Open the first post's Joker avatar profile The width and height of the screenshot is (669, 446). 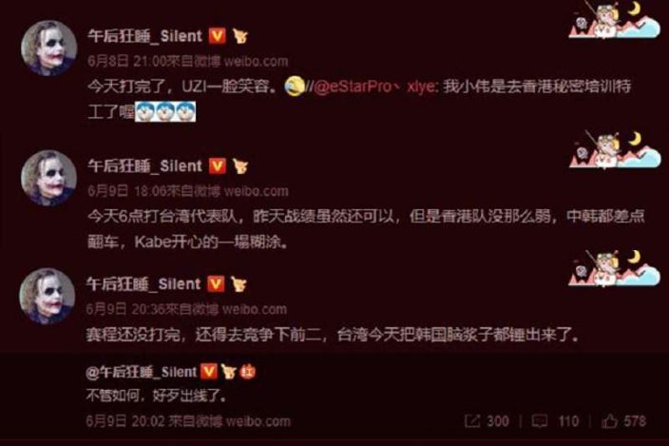click(49, 48)
